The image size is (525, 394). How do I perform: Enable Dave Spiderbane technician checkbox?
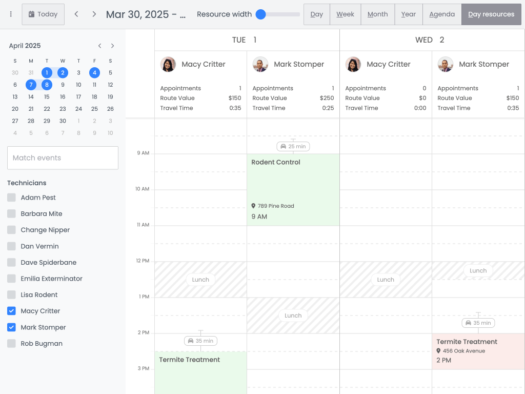[x=11, y=262]
